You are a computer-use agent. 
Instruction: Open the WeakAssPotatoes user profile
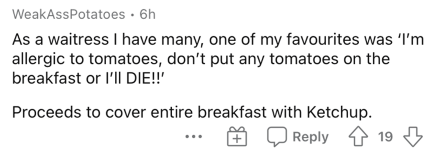click(x=68, y=14)
